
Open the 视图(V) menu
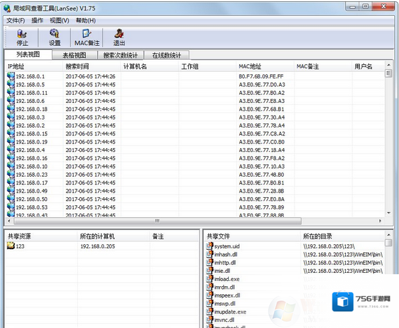pos(59,21)
